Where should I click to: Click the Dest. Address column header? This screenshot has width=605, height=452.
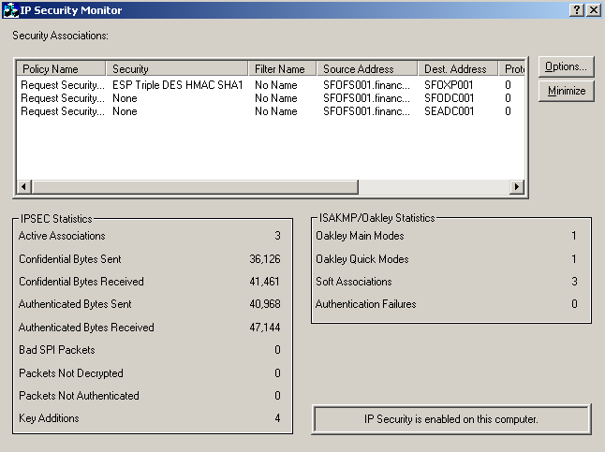click(x=458, y=69)
